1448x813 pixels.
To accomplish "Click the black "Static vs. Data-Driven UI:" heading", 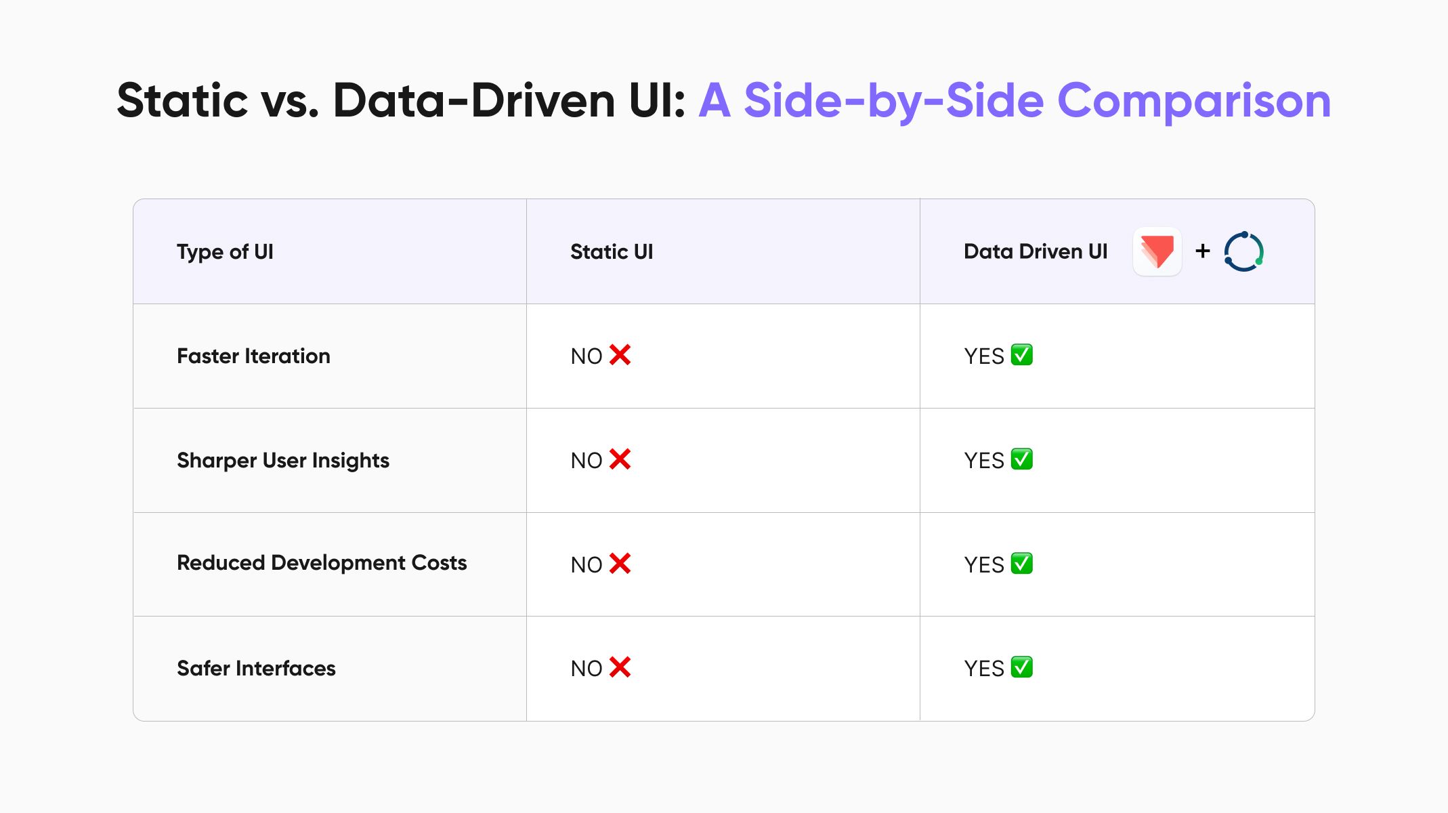I will [401, 101].
